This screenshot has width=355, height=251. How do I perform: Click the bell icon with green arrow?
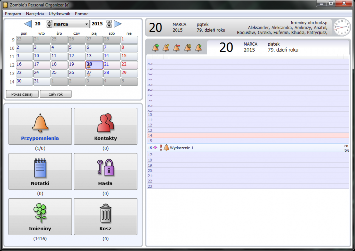coord(199,48)
